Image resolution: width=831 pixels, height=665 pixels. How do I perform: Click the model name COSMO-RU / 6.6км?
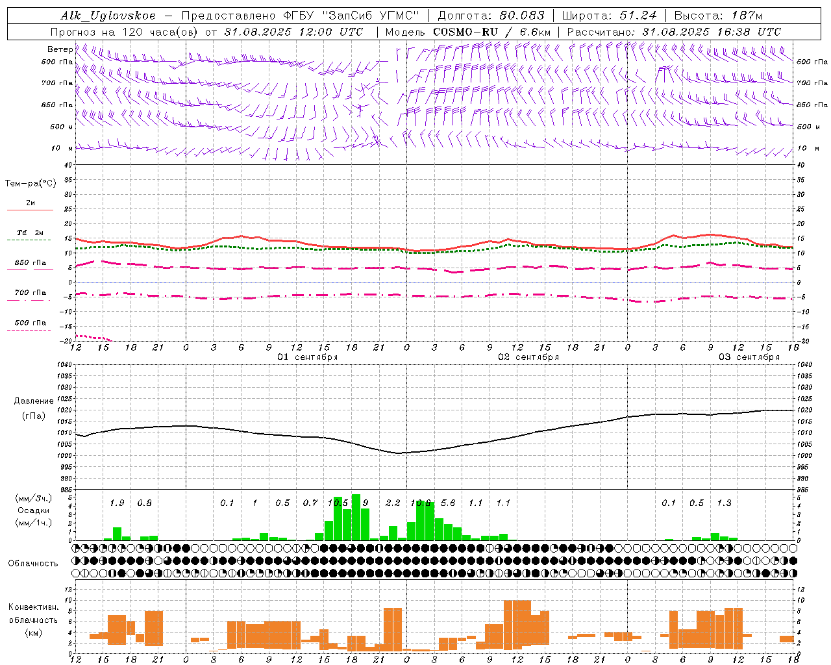coord(491,32)
